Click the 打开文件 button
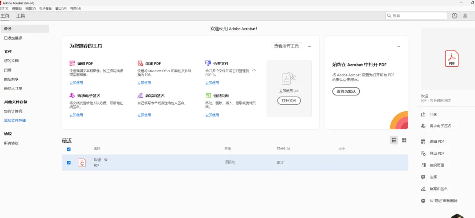The height and width of the screenshot is (218, 475). coord(289,101)
